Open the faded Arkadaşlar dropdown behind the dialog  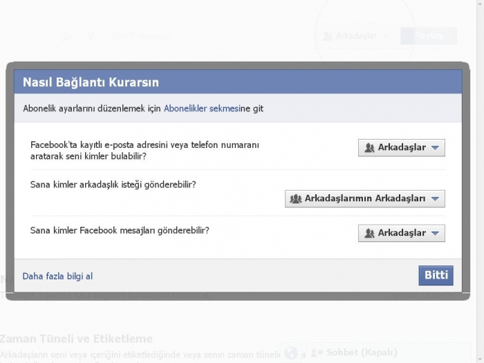(355, 36)
